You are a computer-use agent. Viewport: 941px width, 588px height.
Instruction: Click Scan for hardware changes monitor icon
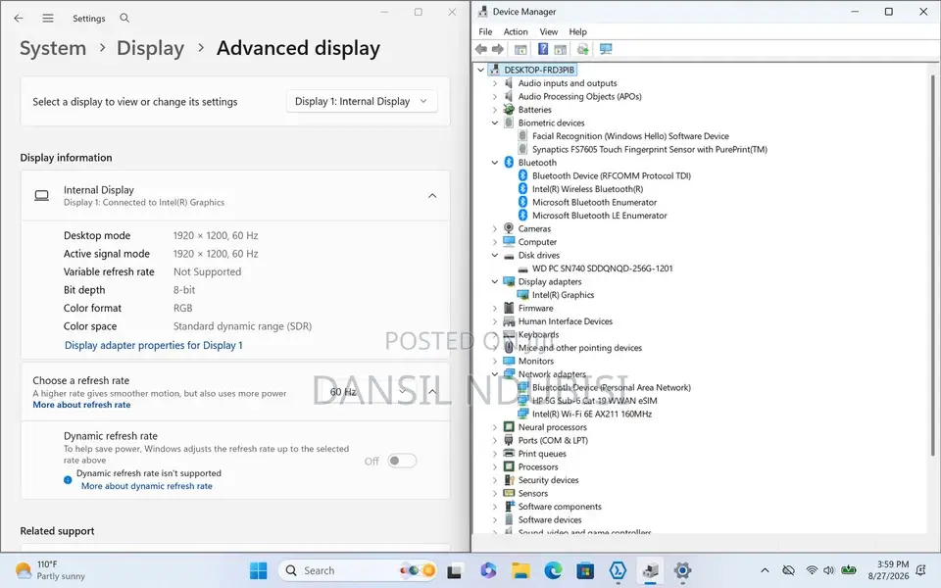(x=606, y=49)
